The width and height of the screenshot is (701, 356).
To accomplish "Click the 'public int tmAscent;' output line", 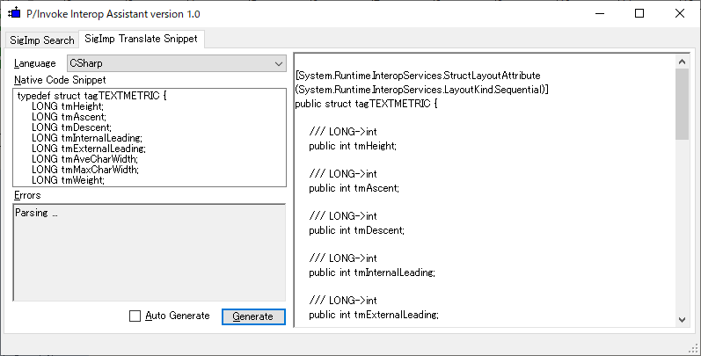I will (354, 188).
